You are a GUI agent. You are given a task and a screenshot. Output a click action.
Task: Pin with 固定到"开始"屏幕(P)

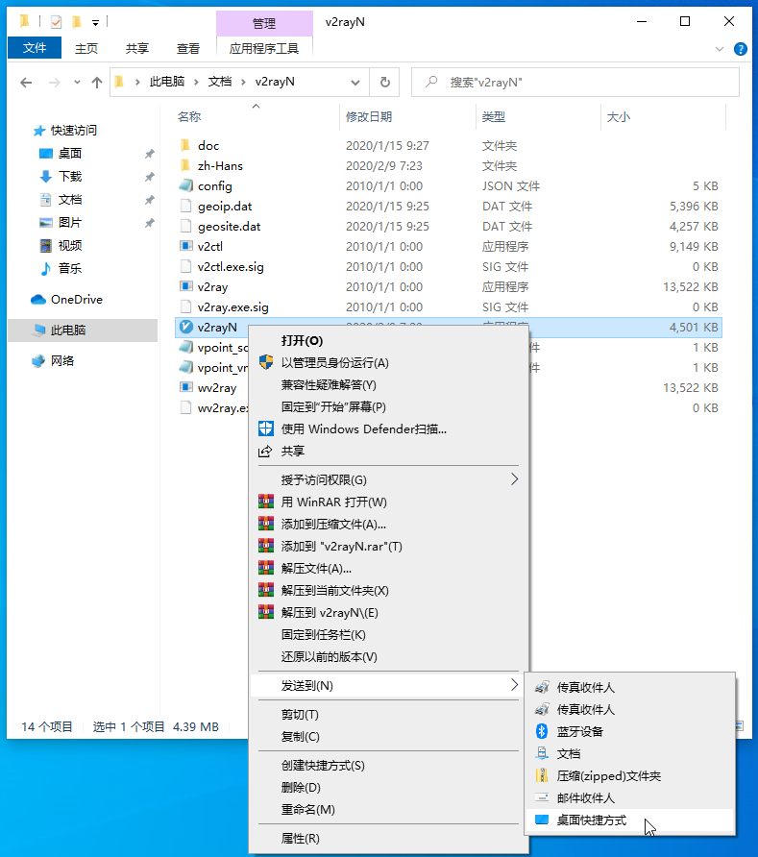tap(388, 406)
